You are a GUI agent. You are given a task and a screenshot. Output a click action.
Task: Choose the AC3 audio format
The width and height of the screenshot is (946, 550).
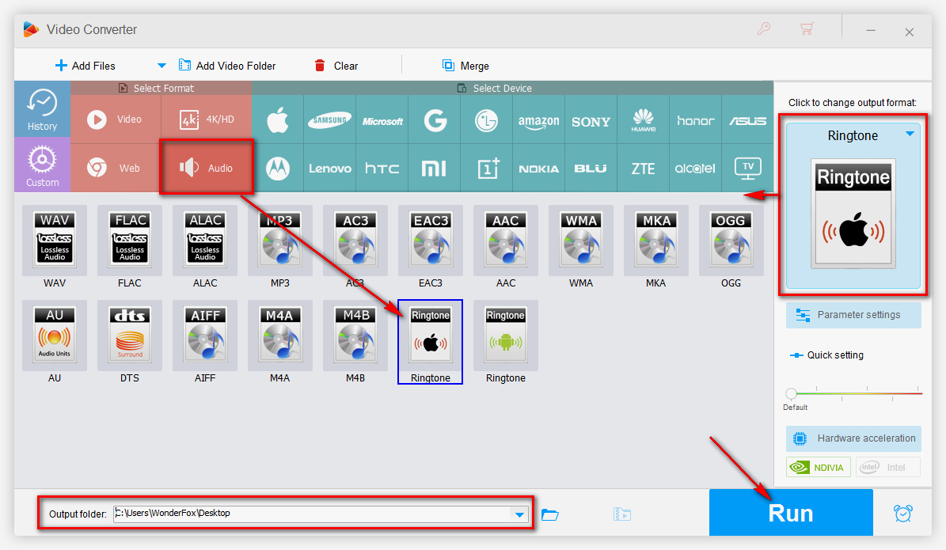[355, 241]
